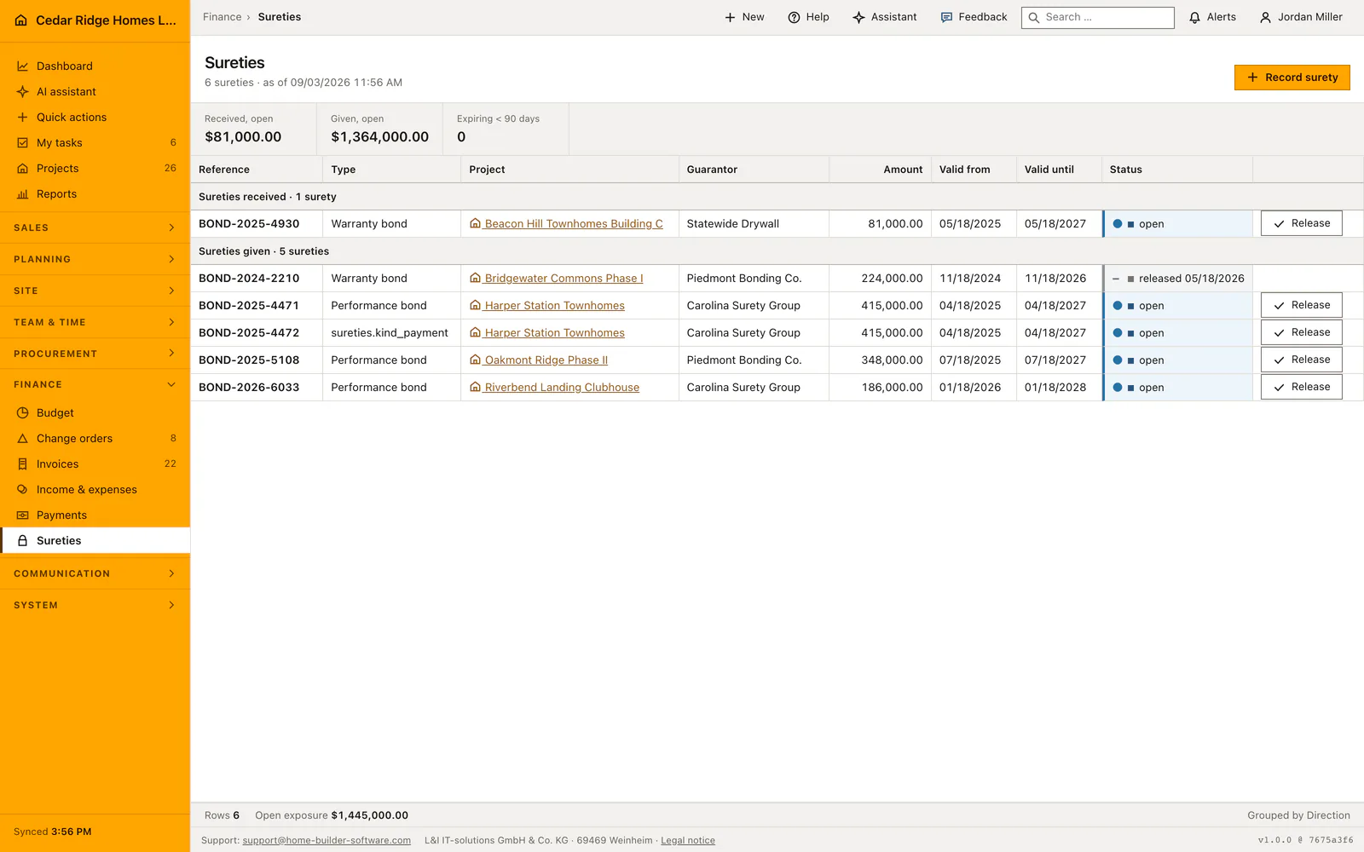
Task: Open the Dashboard chart icon
Action: coord(23,66)
